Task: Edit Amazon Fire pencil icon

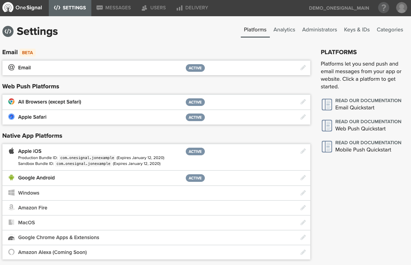Action: pos(303,208)
